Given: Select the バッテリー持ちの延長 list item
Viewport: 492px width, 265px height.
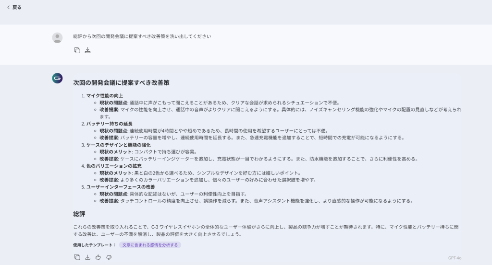Looking at the screenshot, I should [x=109, y=124].
